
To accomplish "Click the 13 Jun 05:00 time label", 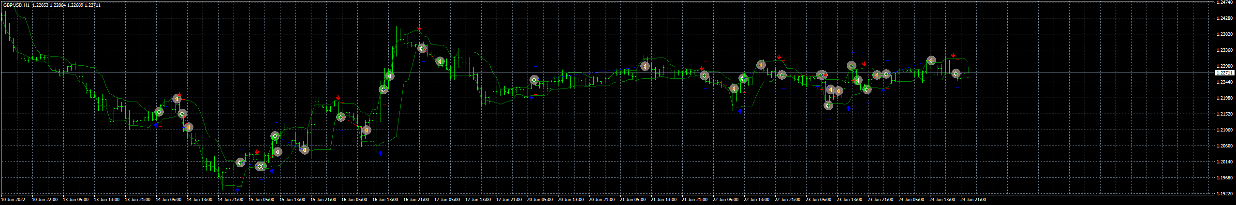I will coord(76,199).
